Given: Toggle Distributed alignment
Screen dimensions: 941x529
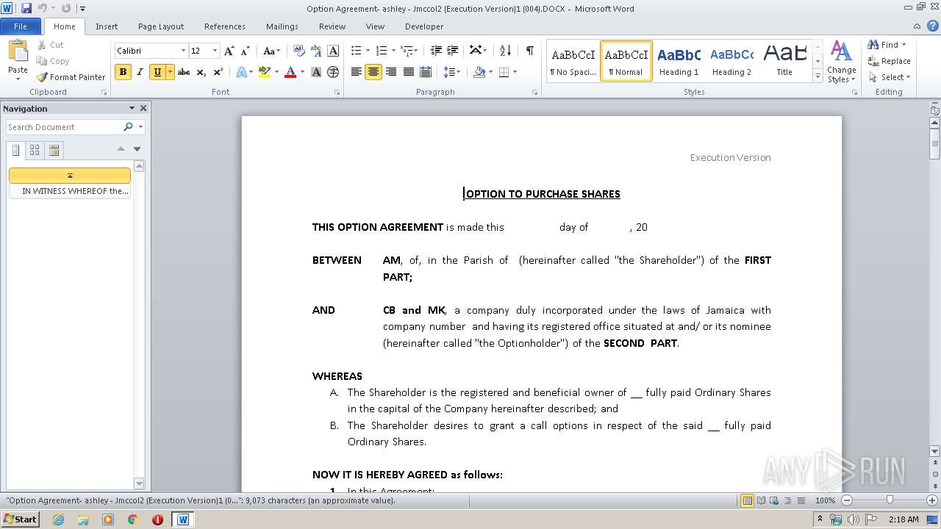Looking at the screenshot, I should tap(425, 72).
